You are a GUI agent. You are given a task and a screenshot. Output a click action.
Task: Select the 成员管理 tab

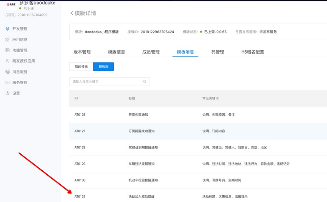pyautogui.click(x=151, y=52)
